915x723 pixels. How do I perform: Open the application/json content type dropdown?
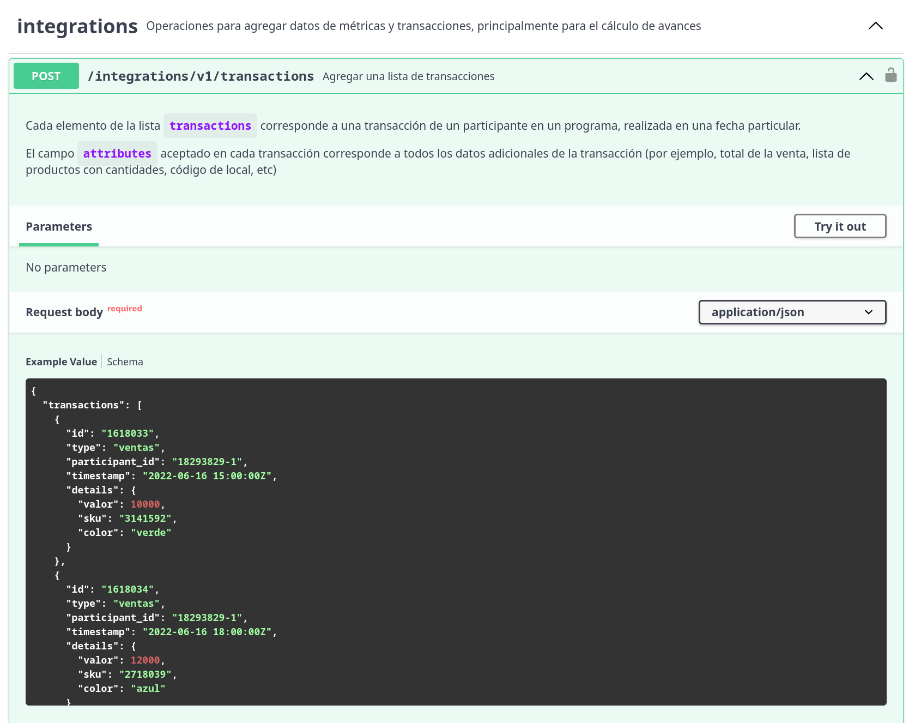click(792, 312)
